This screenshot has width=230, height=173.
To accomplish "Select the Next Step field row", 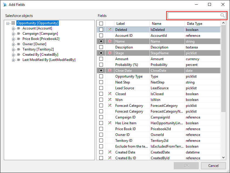I will 159,82.
